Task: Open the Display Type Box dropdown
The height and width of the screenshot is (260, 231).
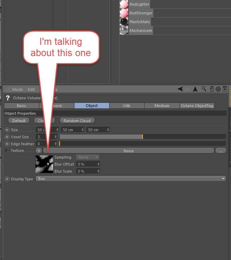Action: 131,179
